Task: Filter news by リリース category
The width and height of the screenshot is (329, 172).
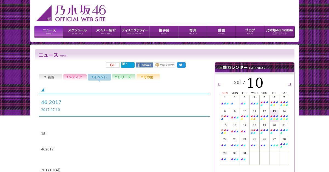Action: click(x=124, y=77)
